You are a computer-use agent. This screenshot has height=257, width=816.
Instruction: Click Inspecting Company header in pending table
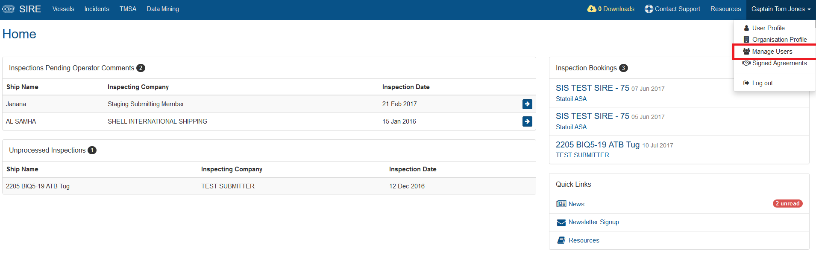point(138,87)
